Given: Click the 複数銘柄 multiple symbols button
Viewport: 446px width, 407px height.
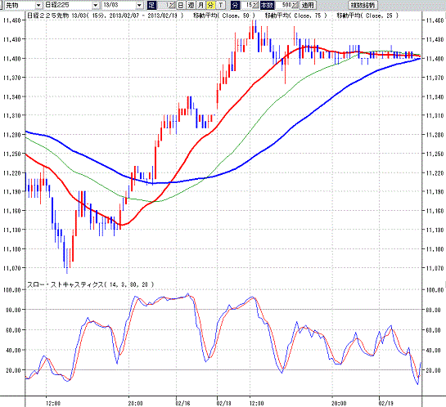Looking at the screenshot, I should [363, 5].
